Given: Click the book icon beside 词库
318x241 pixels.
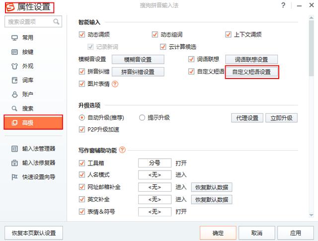Looking at the screenshot, I should coord(14,80).
